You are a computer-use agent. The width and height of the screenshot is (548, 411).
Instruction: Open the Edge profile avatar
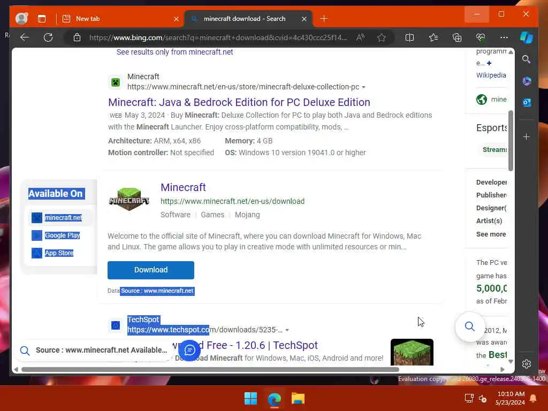click(21, 19)
